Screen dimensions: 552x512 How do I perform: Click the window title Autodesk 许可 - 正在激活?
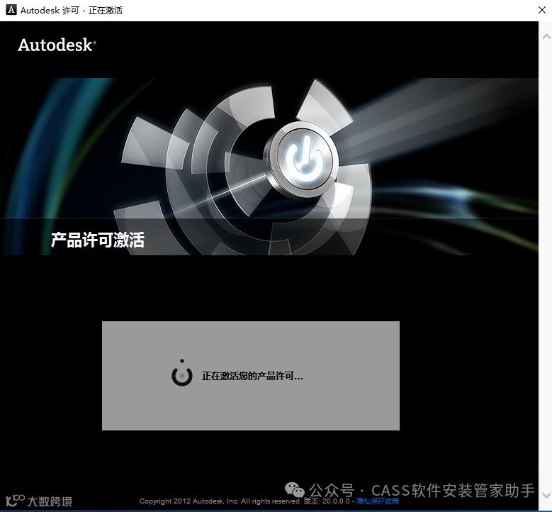tap(72, 11)
